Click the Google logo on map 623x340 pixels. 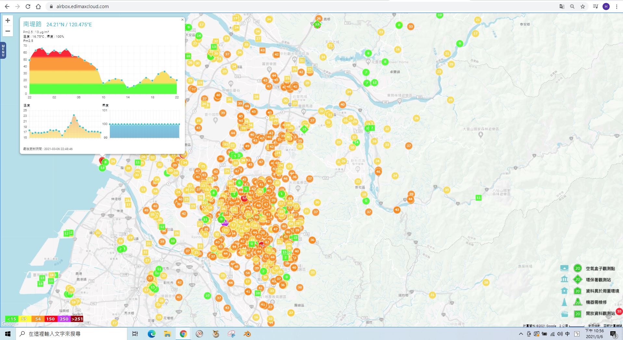pyautogui.click(x=10, y=324)
